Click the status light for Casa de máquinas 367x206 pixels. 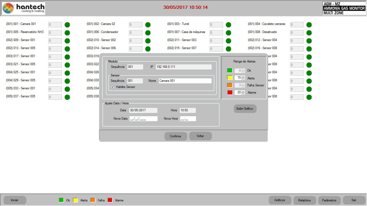[228, 33]
